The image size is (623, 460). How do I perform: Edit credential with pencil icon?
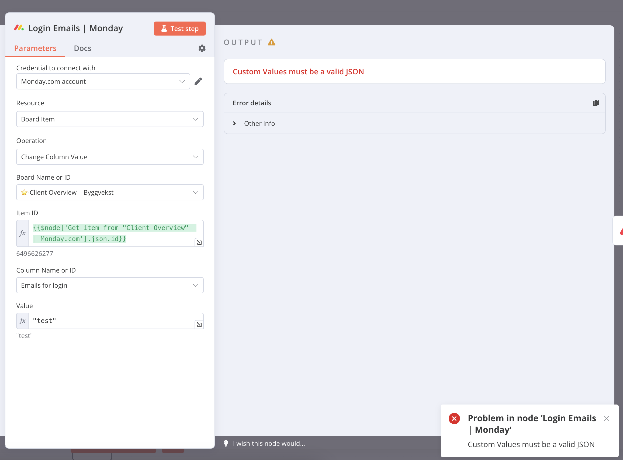click(x=198, y=81)
